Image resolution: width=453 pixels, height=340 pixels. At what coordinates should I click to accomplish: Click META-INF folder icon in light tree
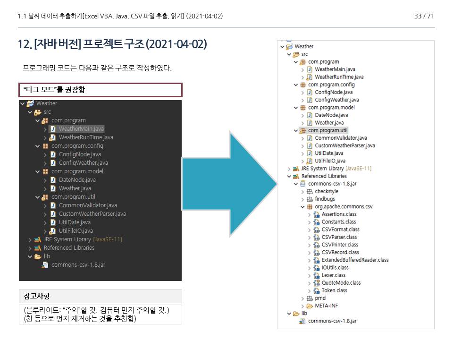[310, 306]
